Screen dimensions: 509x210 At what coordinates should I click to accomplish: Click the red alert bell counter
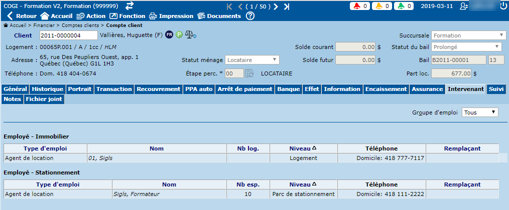pos(359,6)
